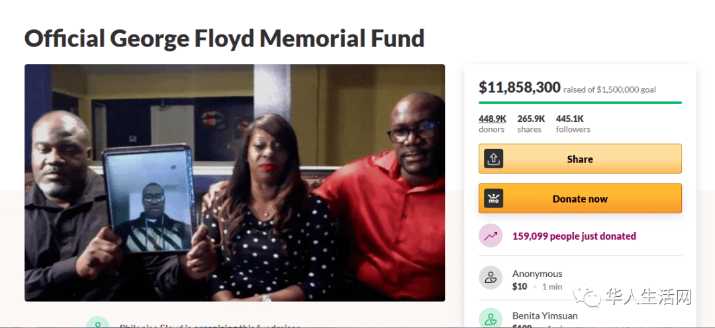This screenshot has height=328, width=715.
Task: Click the organizer profile icon below photo
Action: pos(97,322)
